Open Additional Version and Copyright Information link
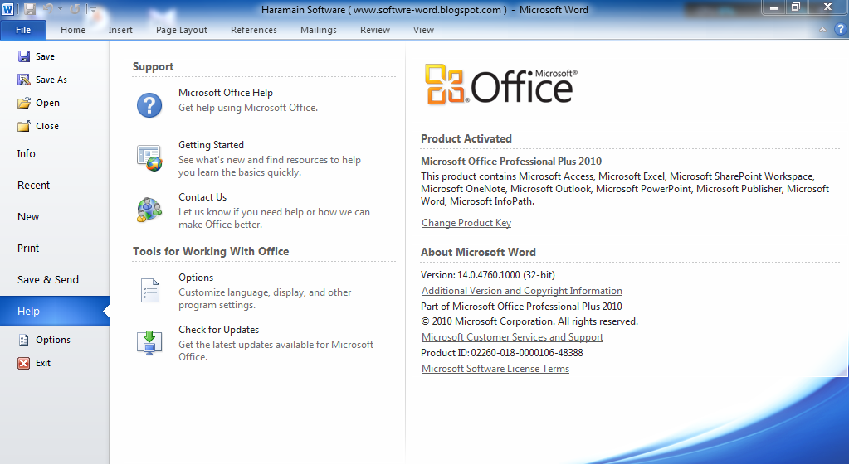This screenshot has width=849, height=464. [x=522, y=290]
